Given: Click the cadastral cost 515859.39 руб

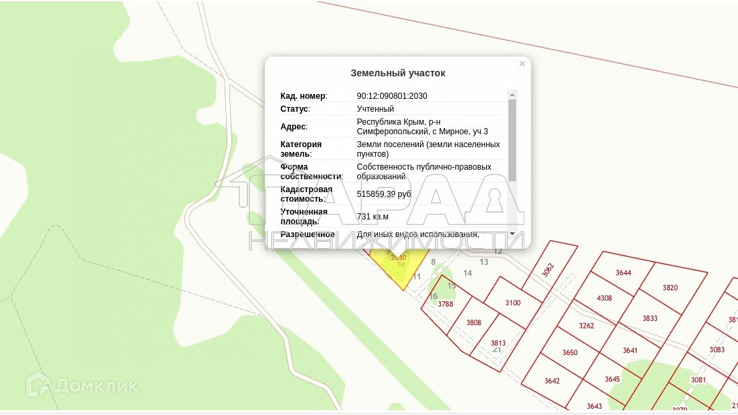Looking at the screenshot, I should coord(383,194).
